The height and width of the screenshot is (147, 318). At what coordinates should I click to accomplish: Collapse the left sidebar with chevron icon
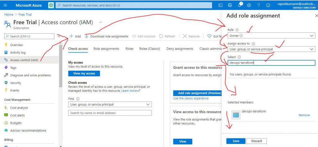point(59,36)
